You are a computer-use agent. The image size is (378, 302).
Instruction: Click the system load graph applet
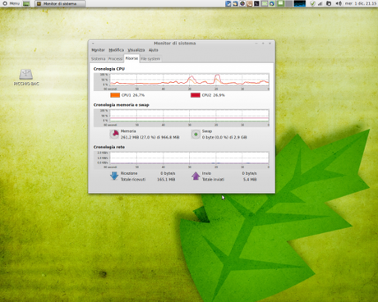click(300, 3)
